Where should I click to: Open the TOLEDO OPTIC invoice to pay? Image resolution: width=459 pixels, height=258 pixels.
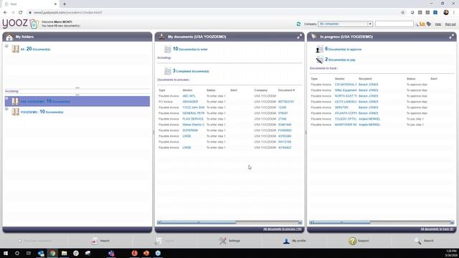346,119
